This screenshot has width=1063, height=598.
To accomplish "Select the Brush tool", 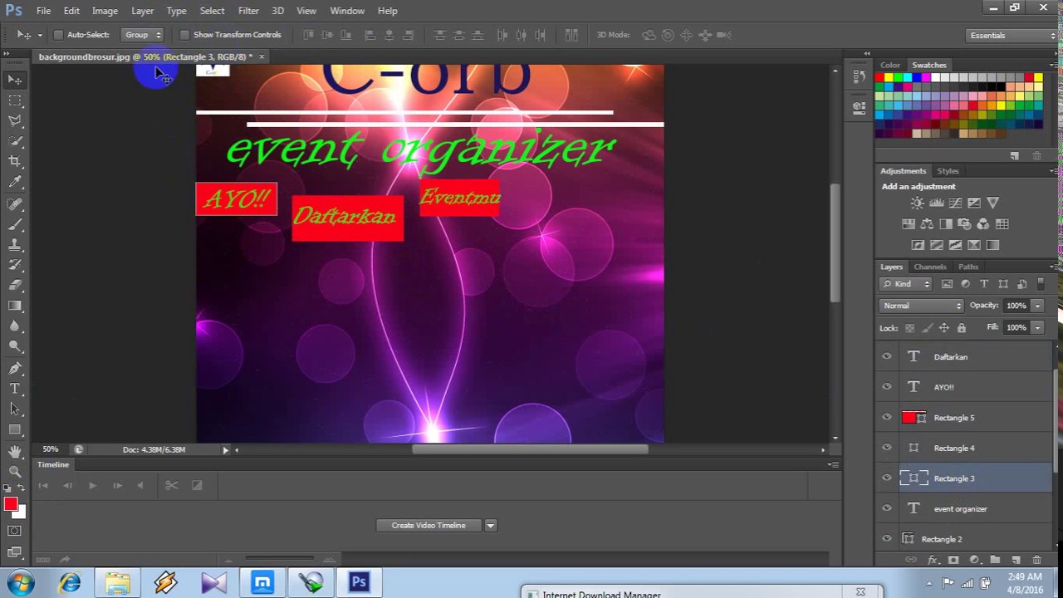I will (15, 224).
